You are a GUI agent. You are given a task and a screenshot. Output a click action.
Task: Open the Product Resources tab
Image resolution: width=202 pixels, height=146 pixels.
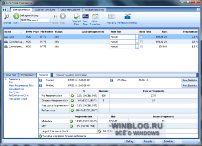95,10
